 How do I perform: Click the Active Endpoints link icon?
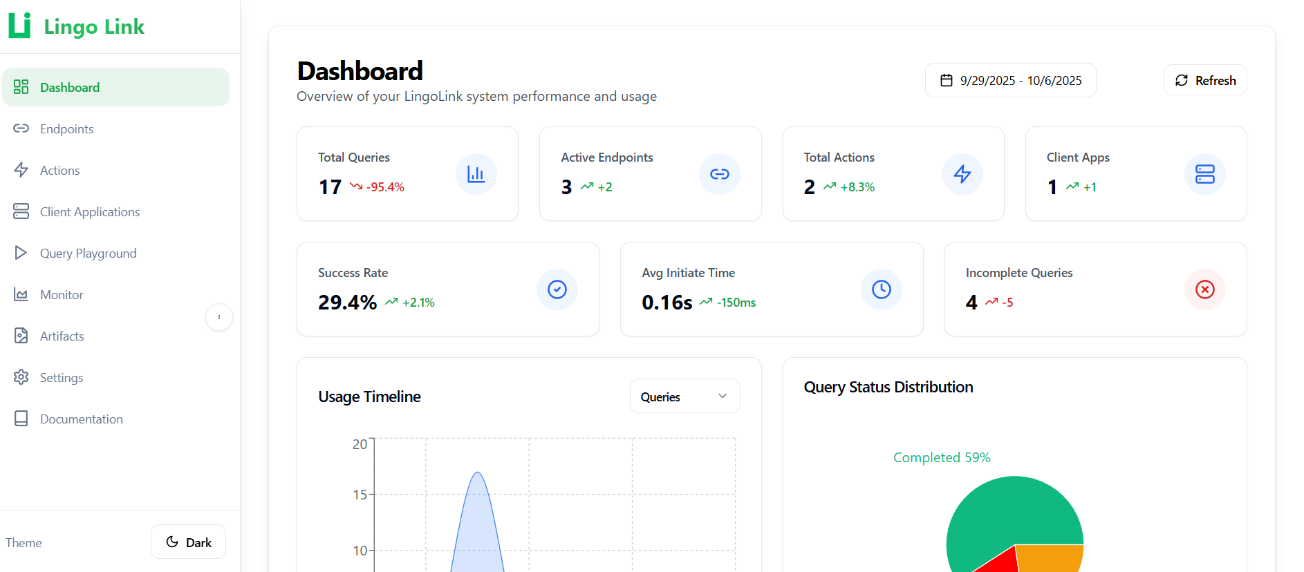pos(719,174)
